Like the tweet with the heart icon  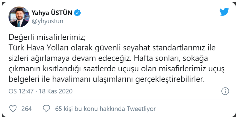coord(13,109)
